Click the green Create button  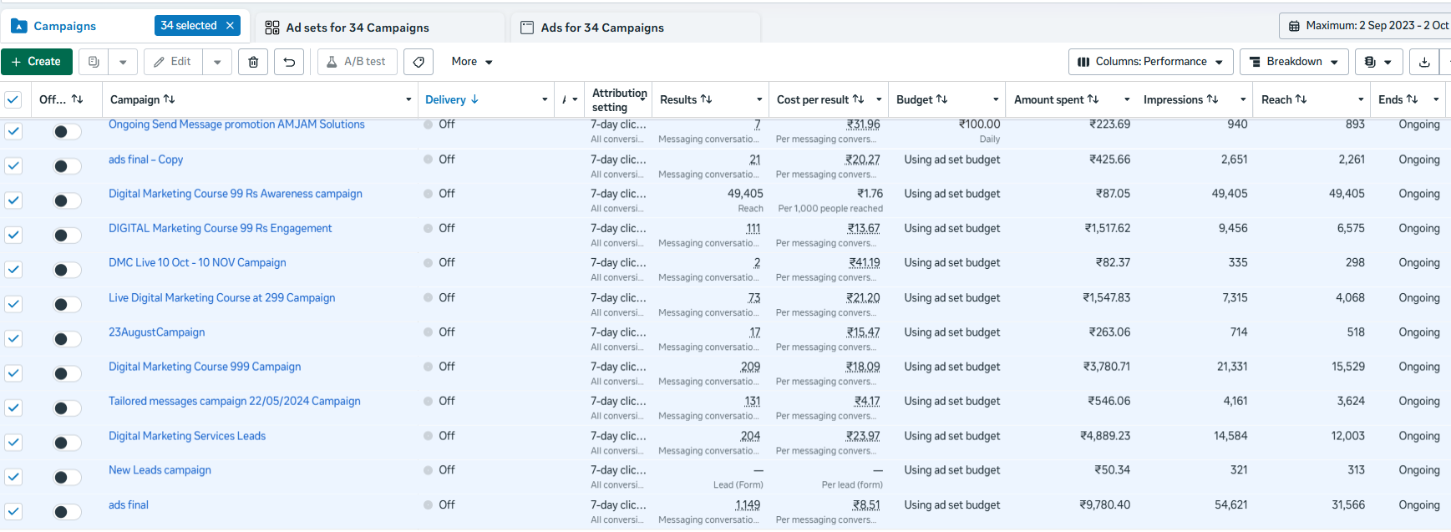37,62
